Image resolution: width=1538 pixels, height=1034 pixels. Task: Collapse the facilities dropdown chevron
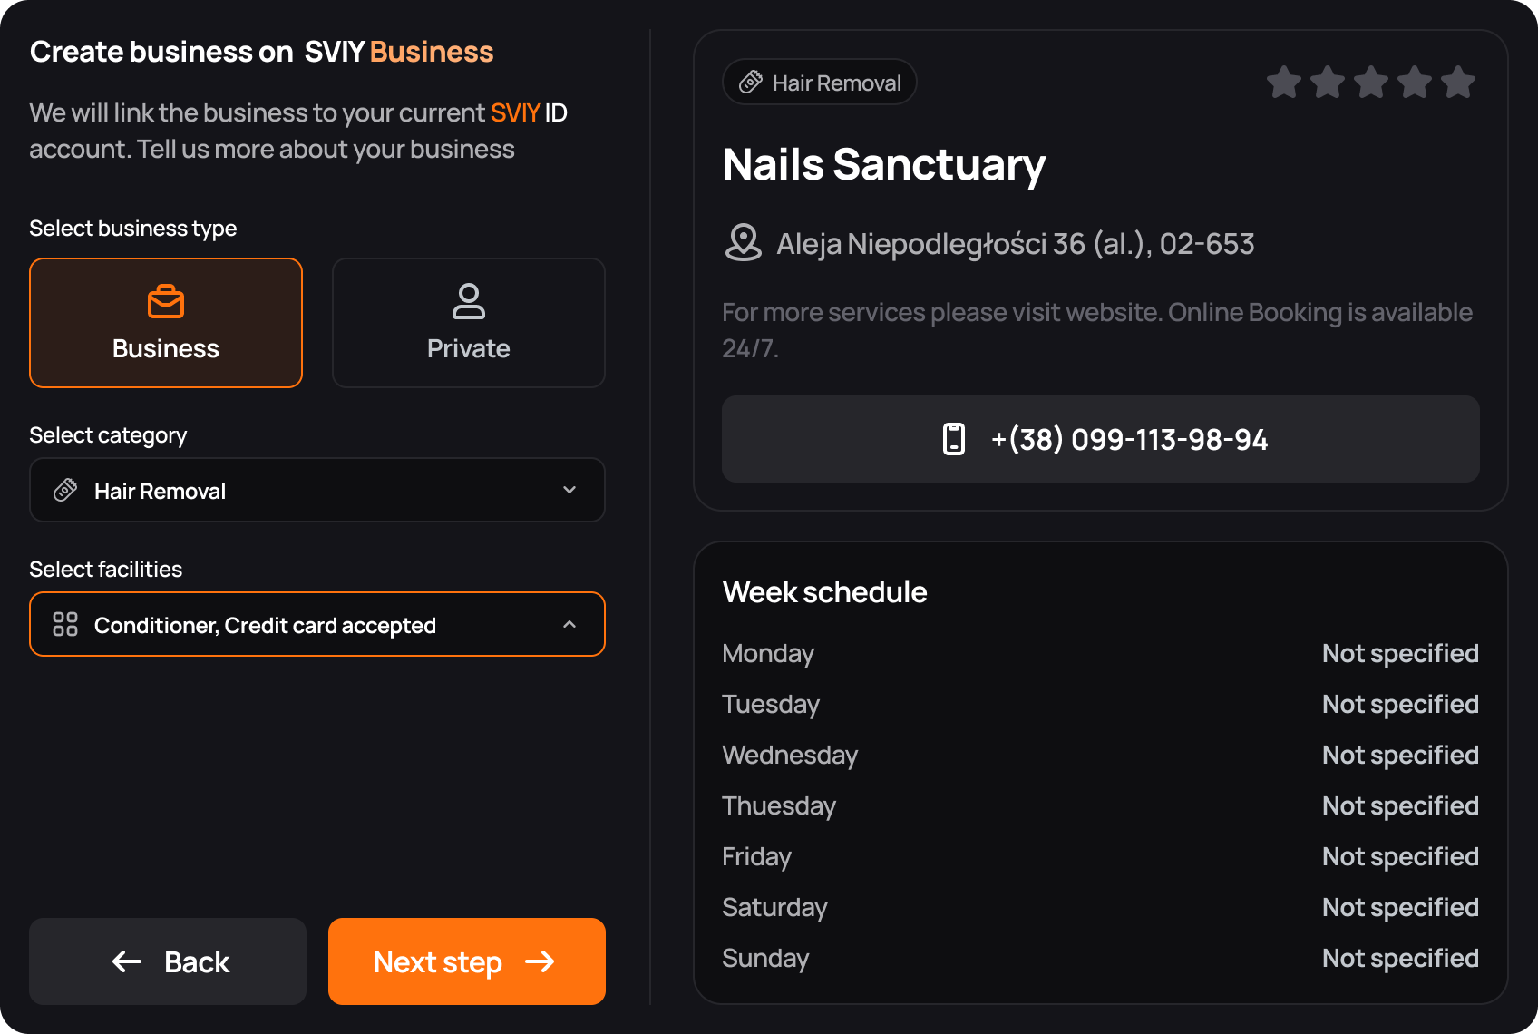(x=569, y=624)
